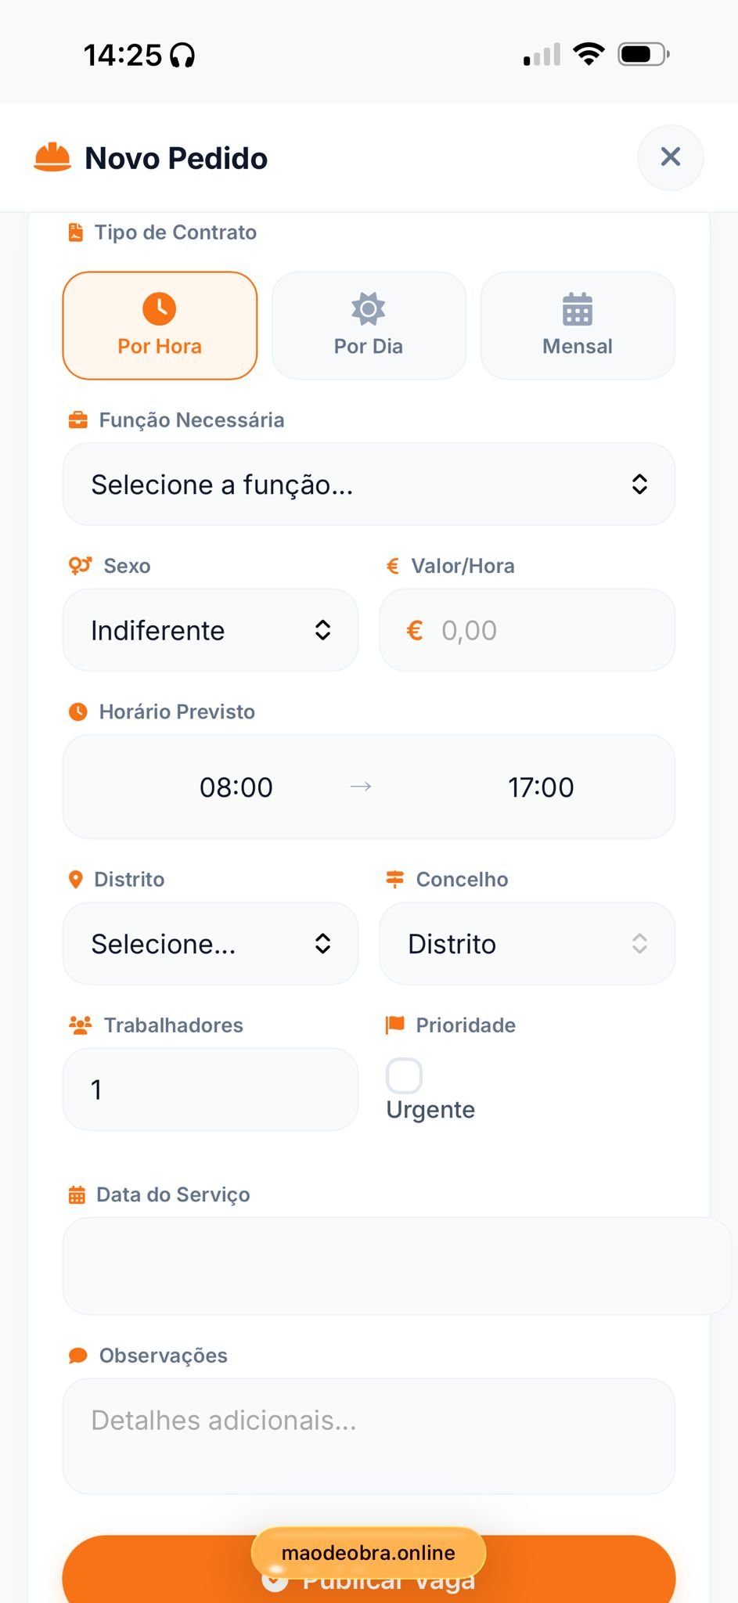Choose the Mensal contract type
This screenshot has width=738, height=1603.
(578, 326)
